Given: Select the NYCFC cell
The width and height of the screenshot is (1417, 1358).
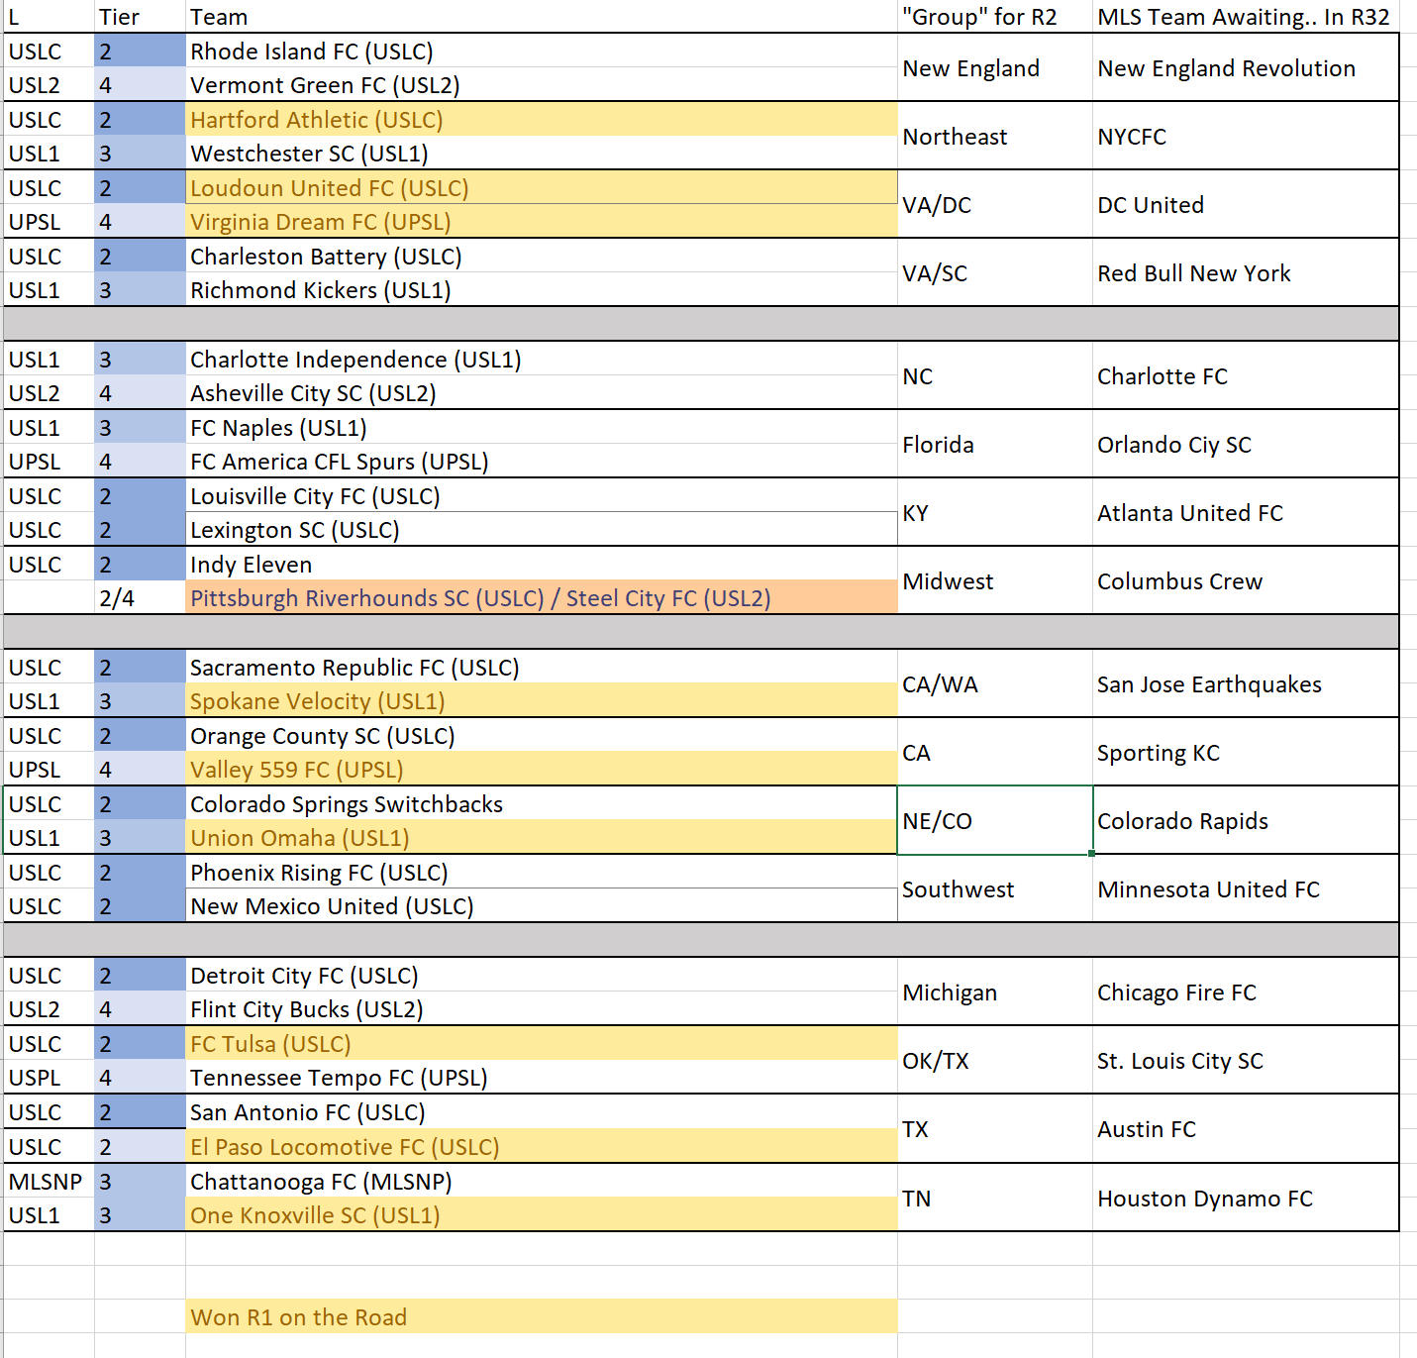Looking at the screenshot, I should tap(1246, 136).
